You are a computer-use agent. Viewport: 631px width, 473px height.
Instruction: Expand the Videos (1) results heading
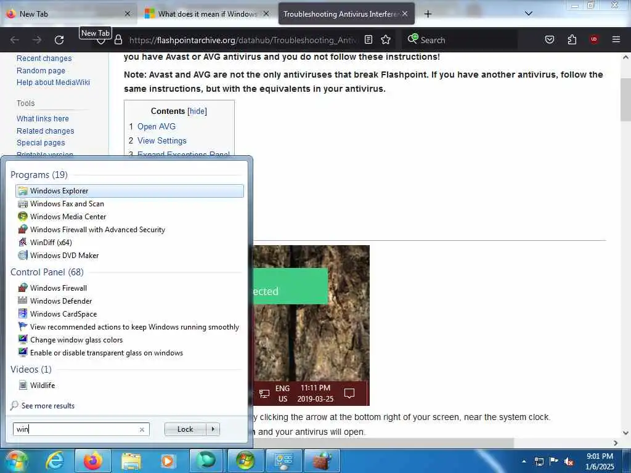(x=31, y=370)
